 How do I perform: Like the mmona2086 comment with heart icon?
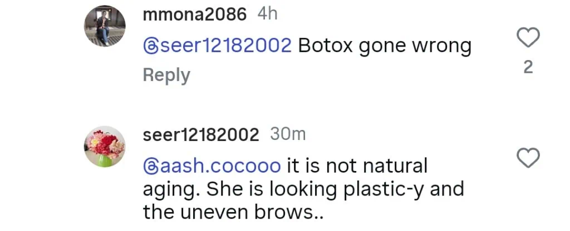[x=528, y=38]
